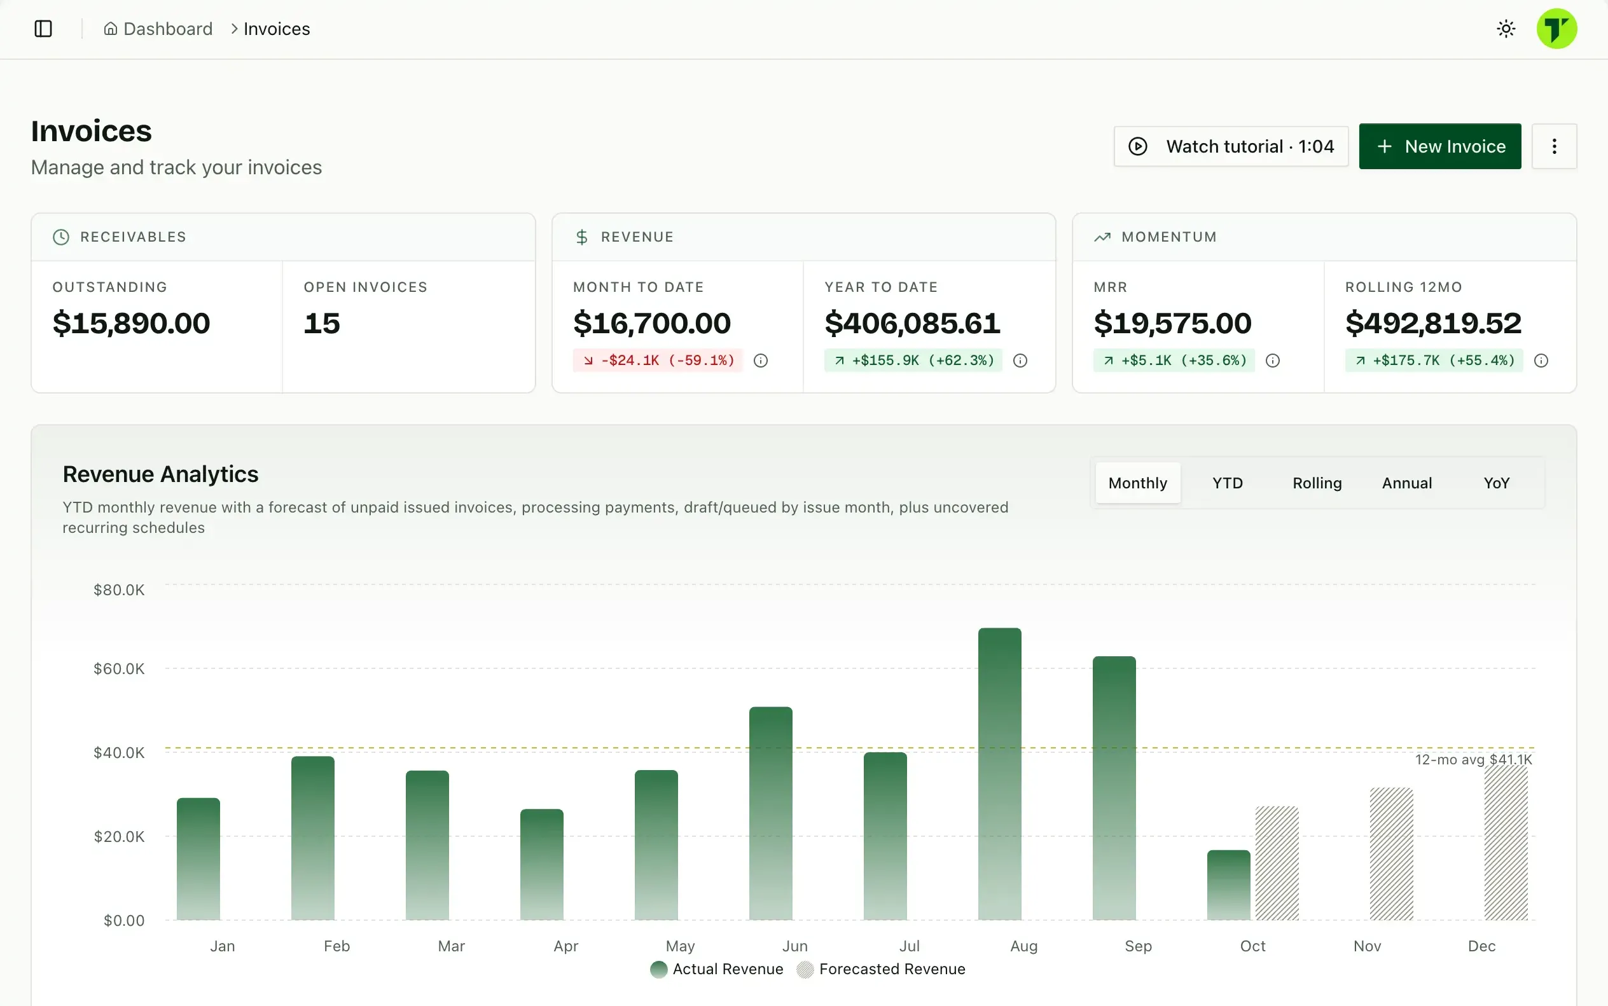Click the home icon beside Dashboard
1608x1006 pixels.
[111, 29]
